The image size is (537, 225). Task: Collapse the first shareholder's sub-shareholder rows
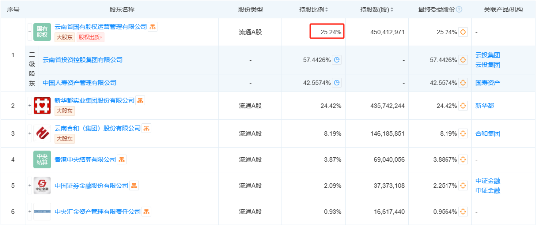30,31
